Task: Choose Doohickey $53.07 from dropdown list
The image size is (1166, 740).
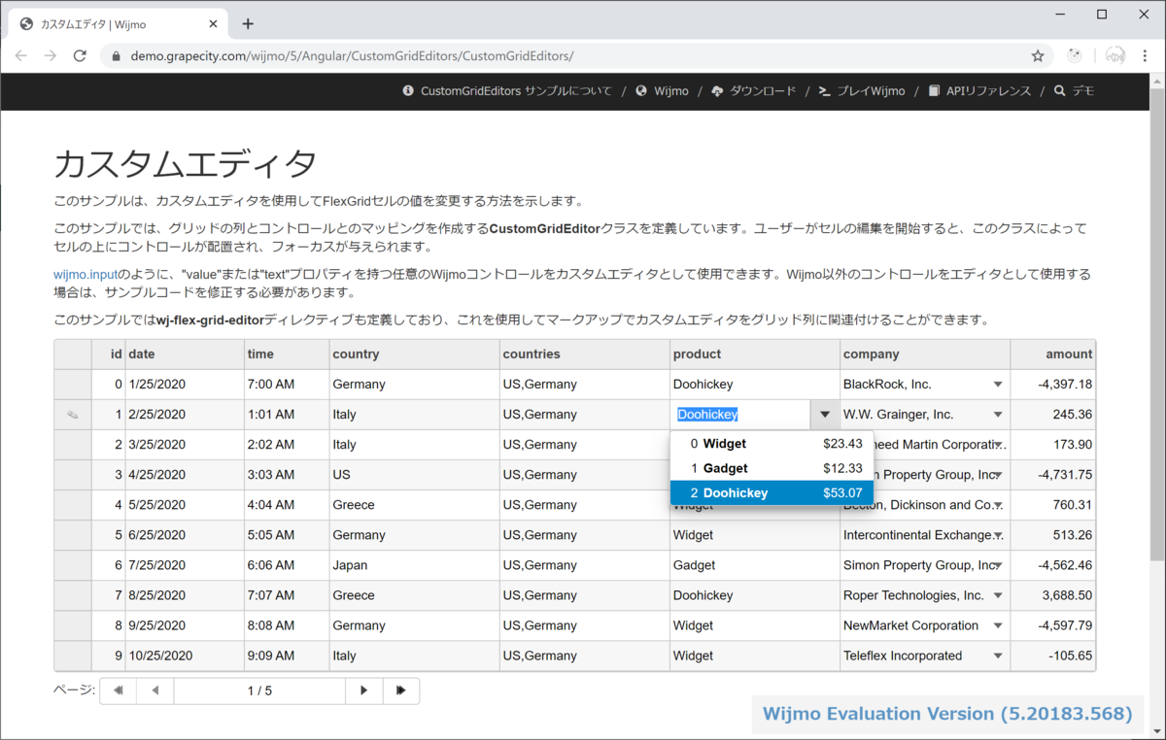Action: click(x=772, y=493)
